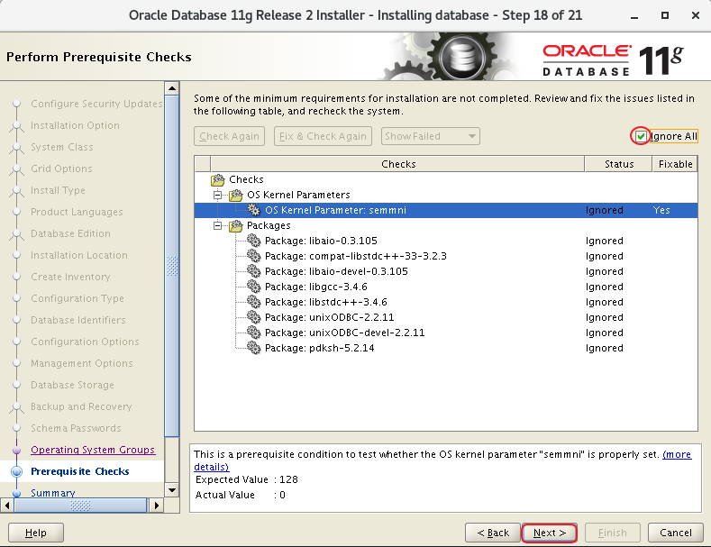This screenshot has height=547, width=711.
Task: Uncheck the Ignore All checkbox
Action: [641, 136]
